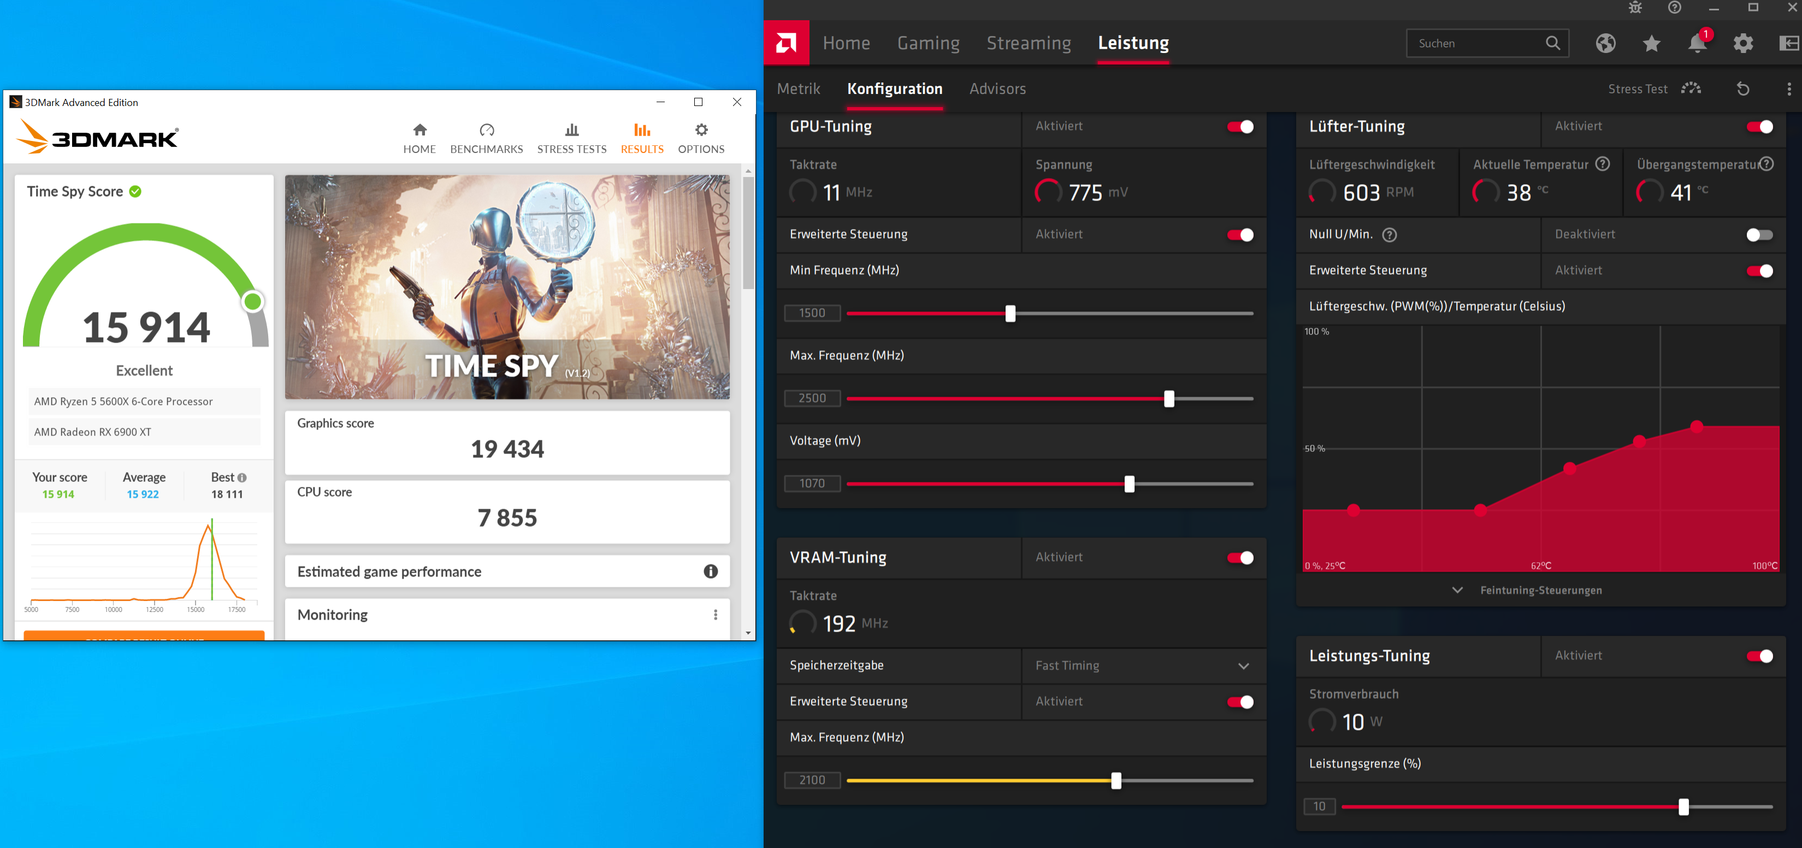Open AMD notifications bell icon
This screenshot has width=1802, height=848.
[1697, 43]
